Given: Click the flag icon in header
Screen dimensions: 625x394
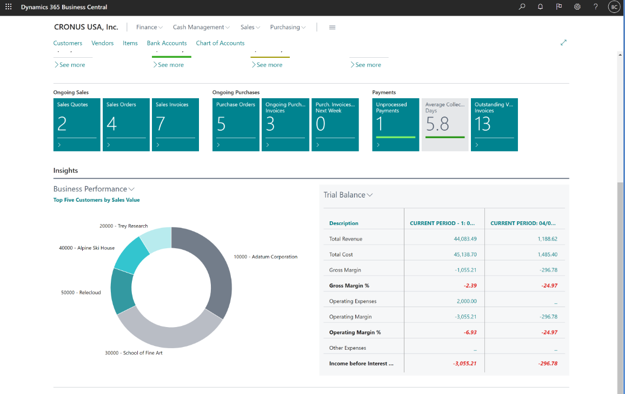Looking at the screenshot, I should 559,7.
